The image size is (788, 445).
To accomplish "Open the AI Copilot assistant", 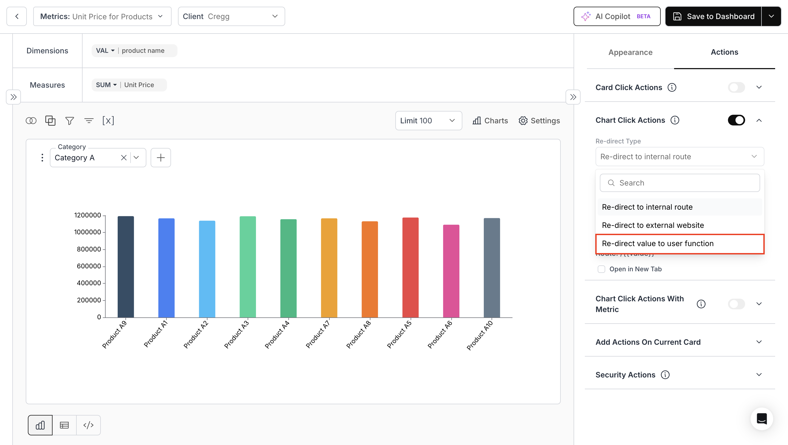I will (x=617, y=16).
